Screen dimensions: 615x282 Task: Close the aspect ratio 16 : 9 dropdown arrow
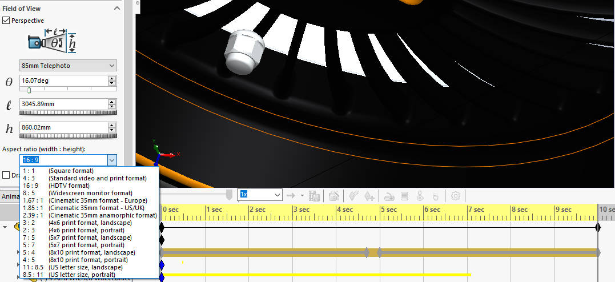pyautogui.click(x=112, y=160)
